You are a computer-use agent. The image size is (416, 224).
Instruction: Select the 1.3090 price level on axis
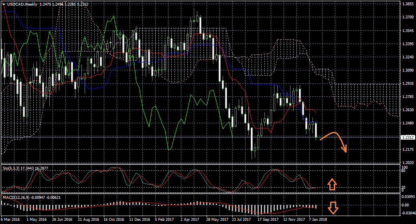click(408, 70)
